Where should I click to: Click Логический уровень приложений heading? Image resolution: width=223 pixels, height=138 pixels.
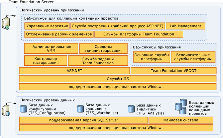click(52, 10)
